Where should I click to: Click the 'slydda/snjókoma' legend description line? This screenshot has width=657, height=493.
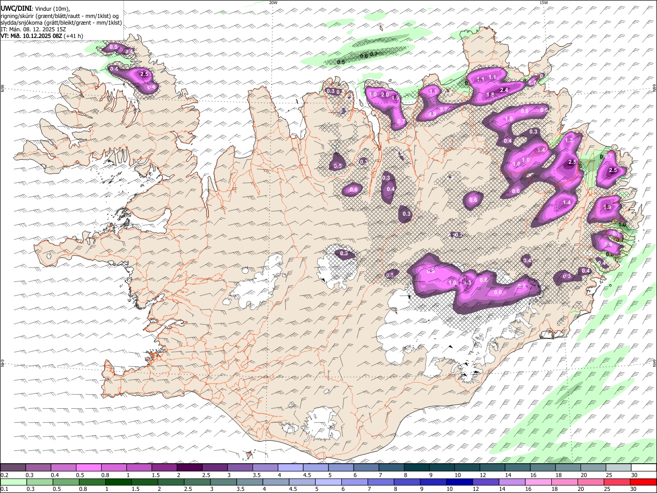pyautogui.click(x=61, y=23)
